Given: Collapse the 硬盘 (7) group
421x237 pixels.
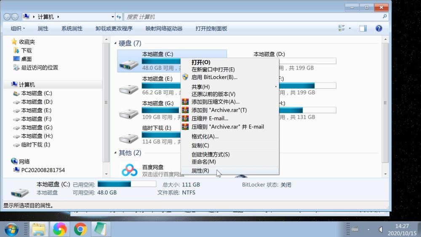Looking at the screenshot, I should coord(115,43).
